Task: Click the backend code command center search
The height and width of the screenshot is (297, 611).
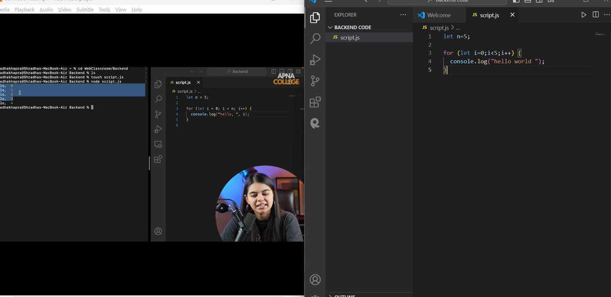Action: (453, 2)
